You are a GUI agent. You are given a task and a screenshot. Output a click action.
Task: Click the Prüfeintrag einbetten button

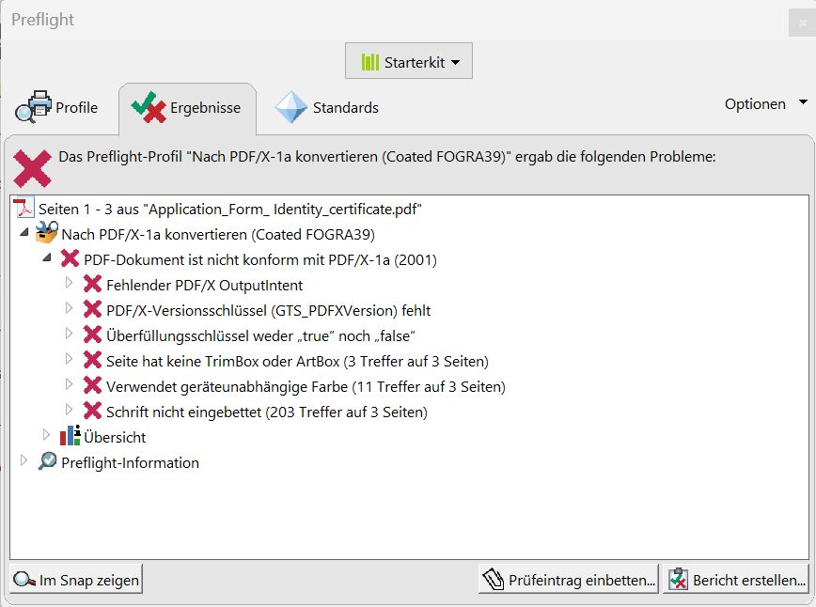point(568,580)
